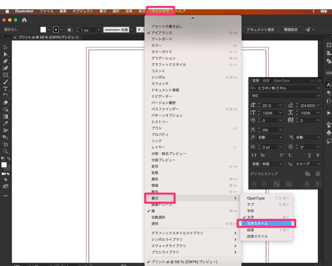The image size is (332, 266).
Task: Click the All Caps (TT) icon
Action: [x=254, y=155]
